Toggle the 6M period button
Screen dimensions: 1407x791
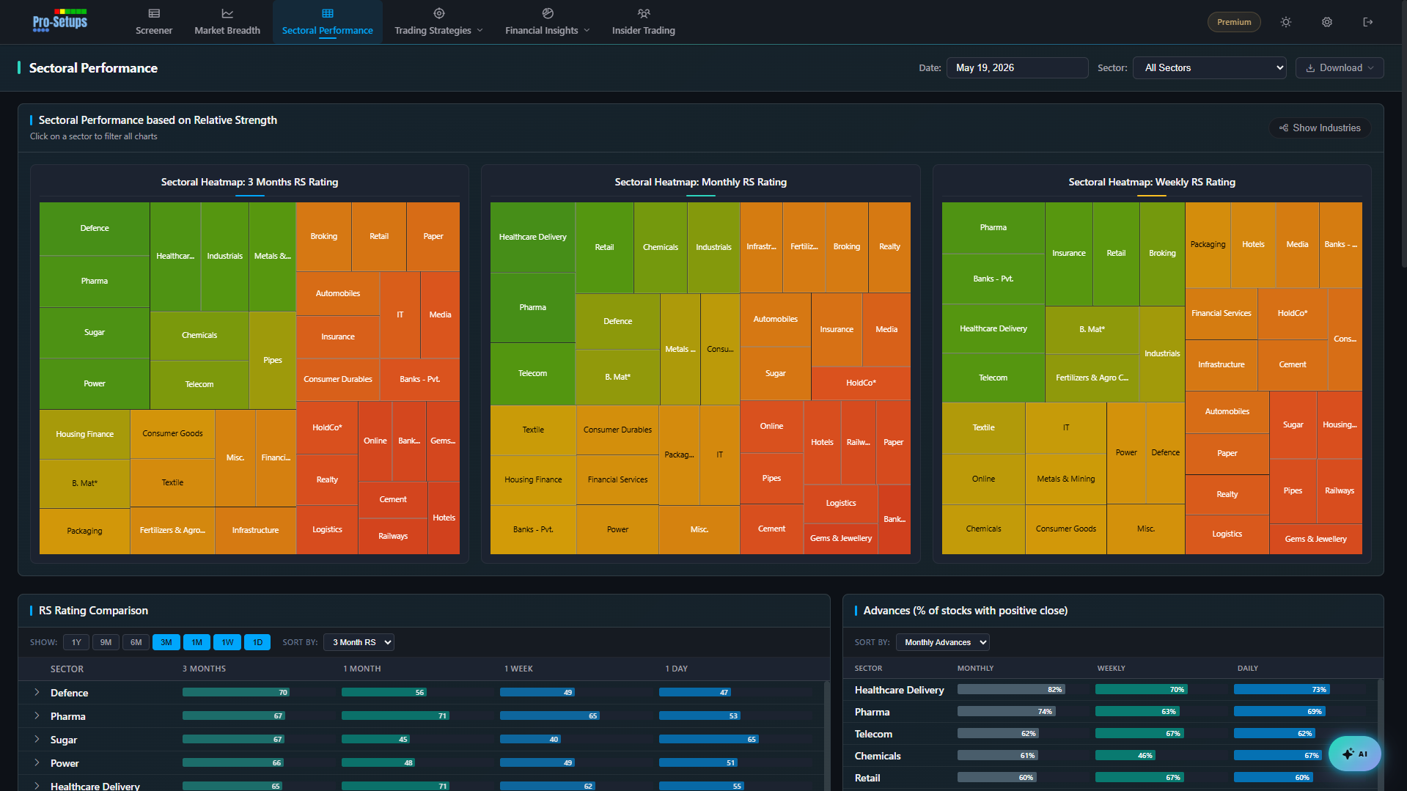pyautogui.click(x=136, y=642)
